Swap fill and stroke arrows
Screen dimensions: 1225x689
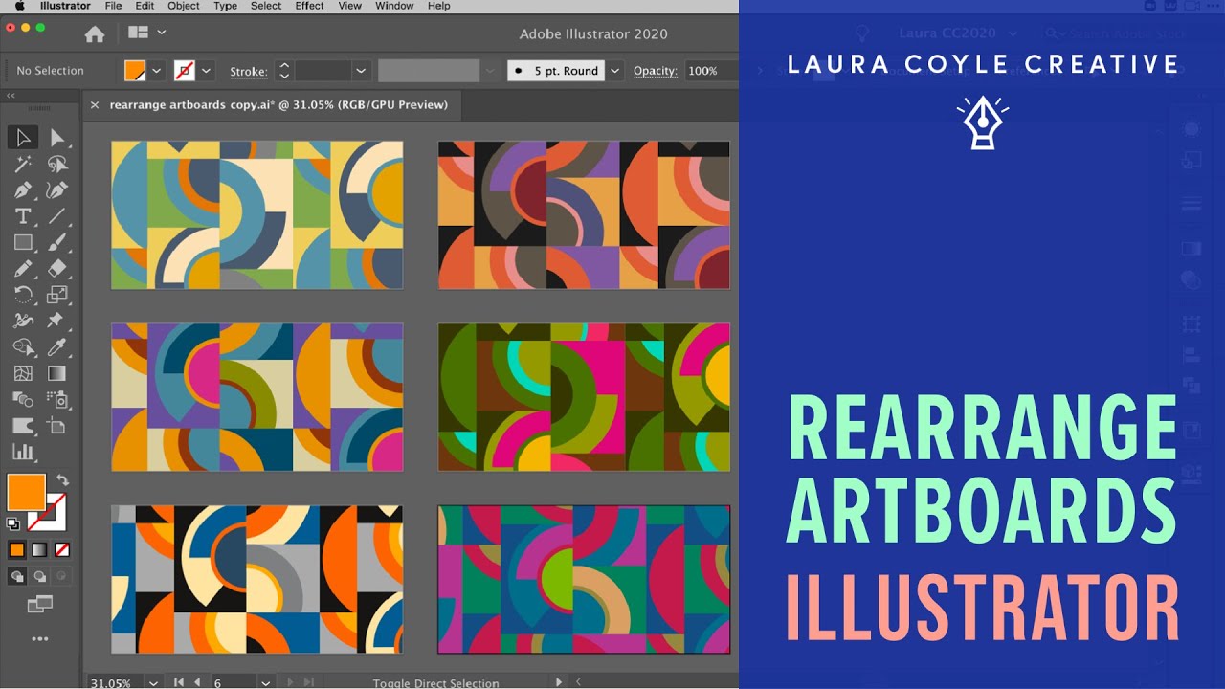[63, 480]
